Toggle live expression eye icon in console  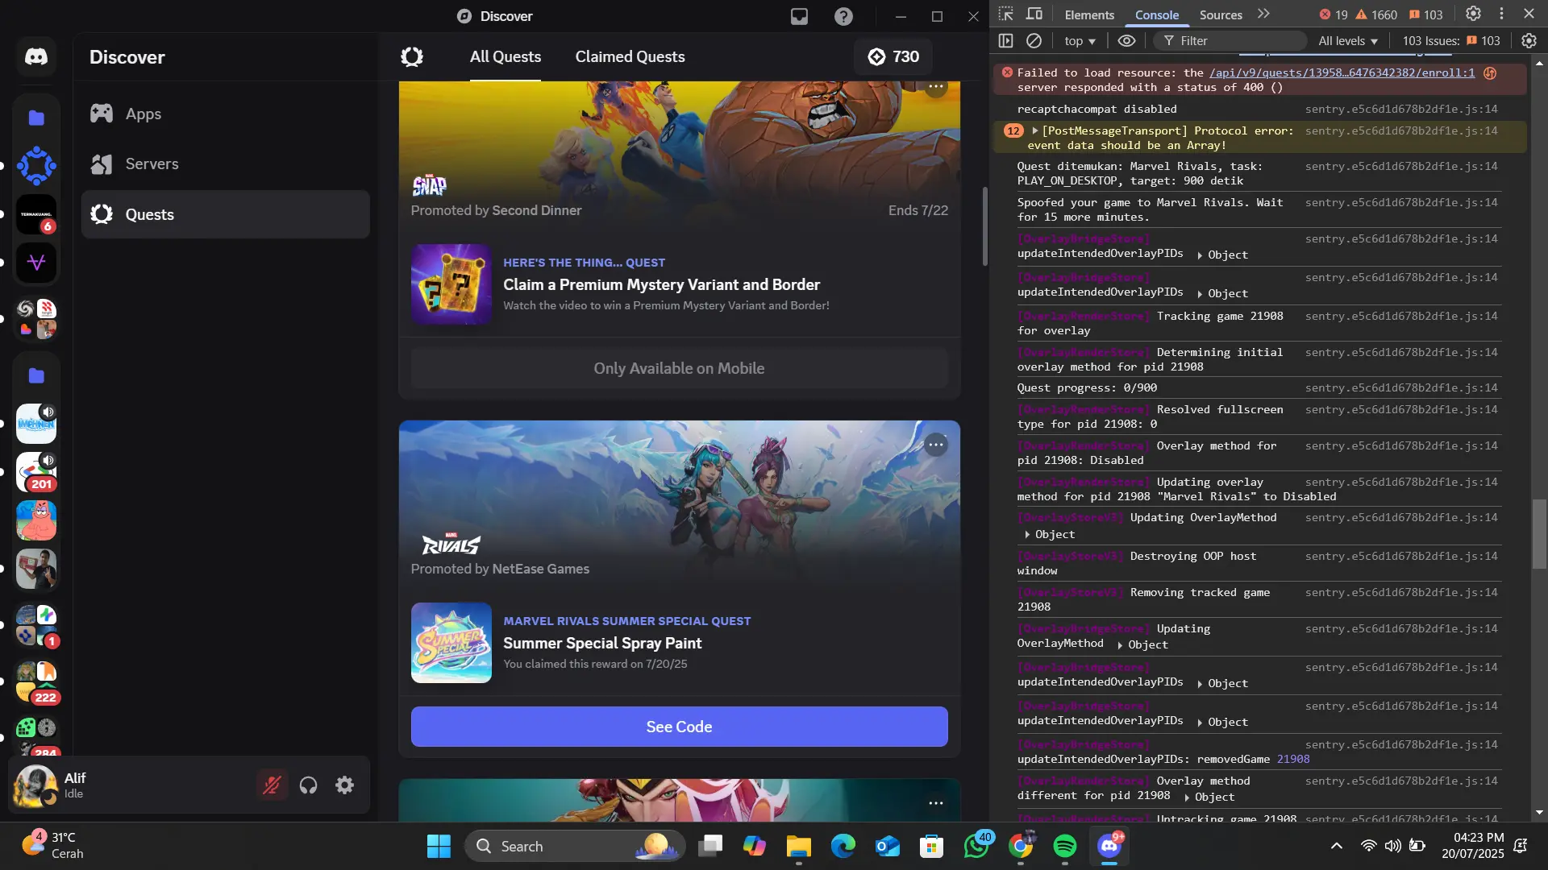pos(1126,41)
